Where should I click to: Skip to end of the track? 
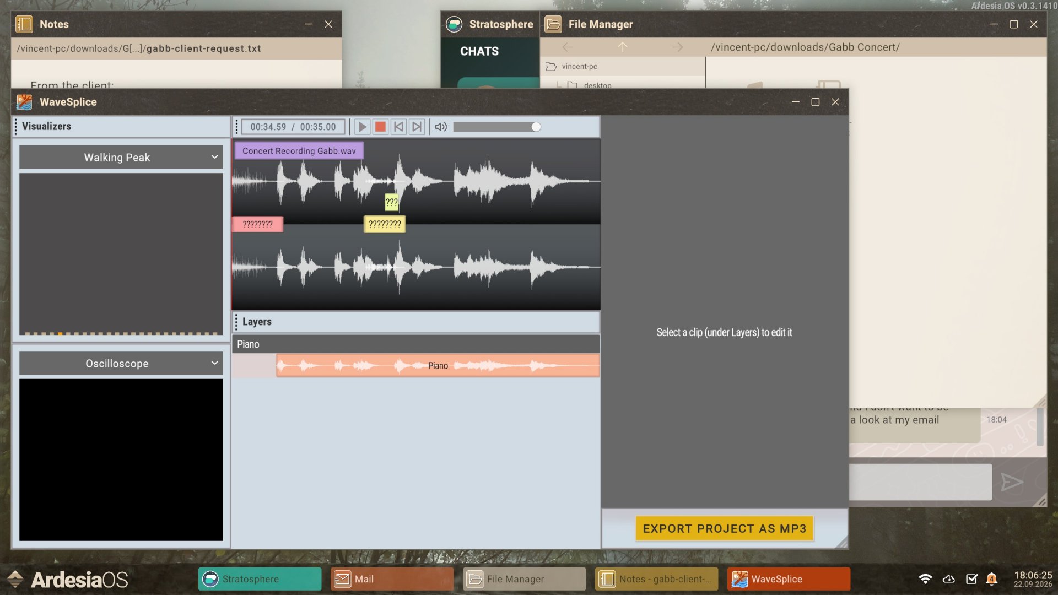417,127
